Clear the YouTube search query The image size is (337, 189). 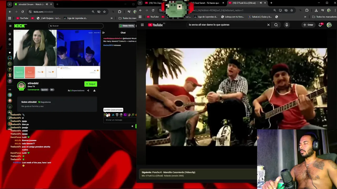tap(268, 25)
